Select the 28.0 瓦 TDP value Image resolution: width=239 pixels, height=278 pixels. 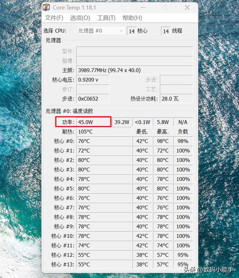click(x=176, y=99)
